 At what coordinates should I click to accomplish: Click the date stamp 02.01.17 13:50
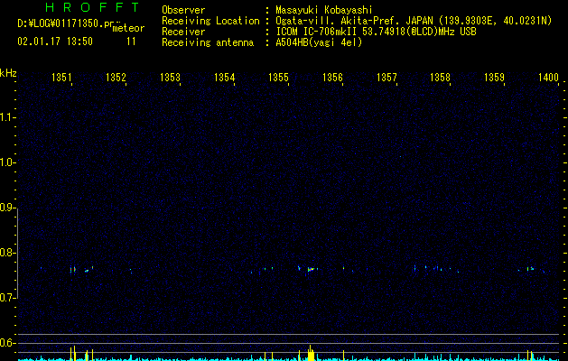click(x=55, y=42)
